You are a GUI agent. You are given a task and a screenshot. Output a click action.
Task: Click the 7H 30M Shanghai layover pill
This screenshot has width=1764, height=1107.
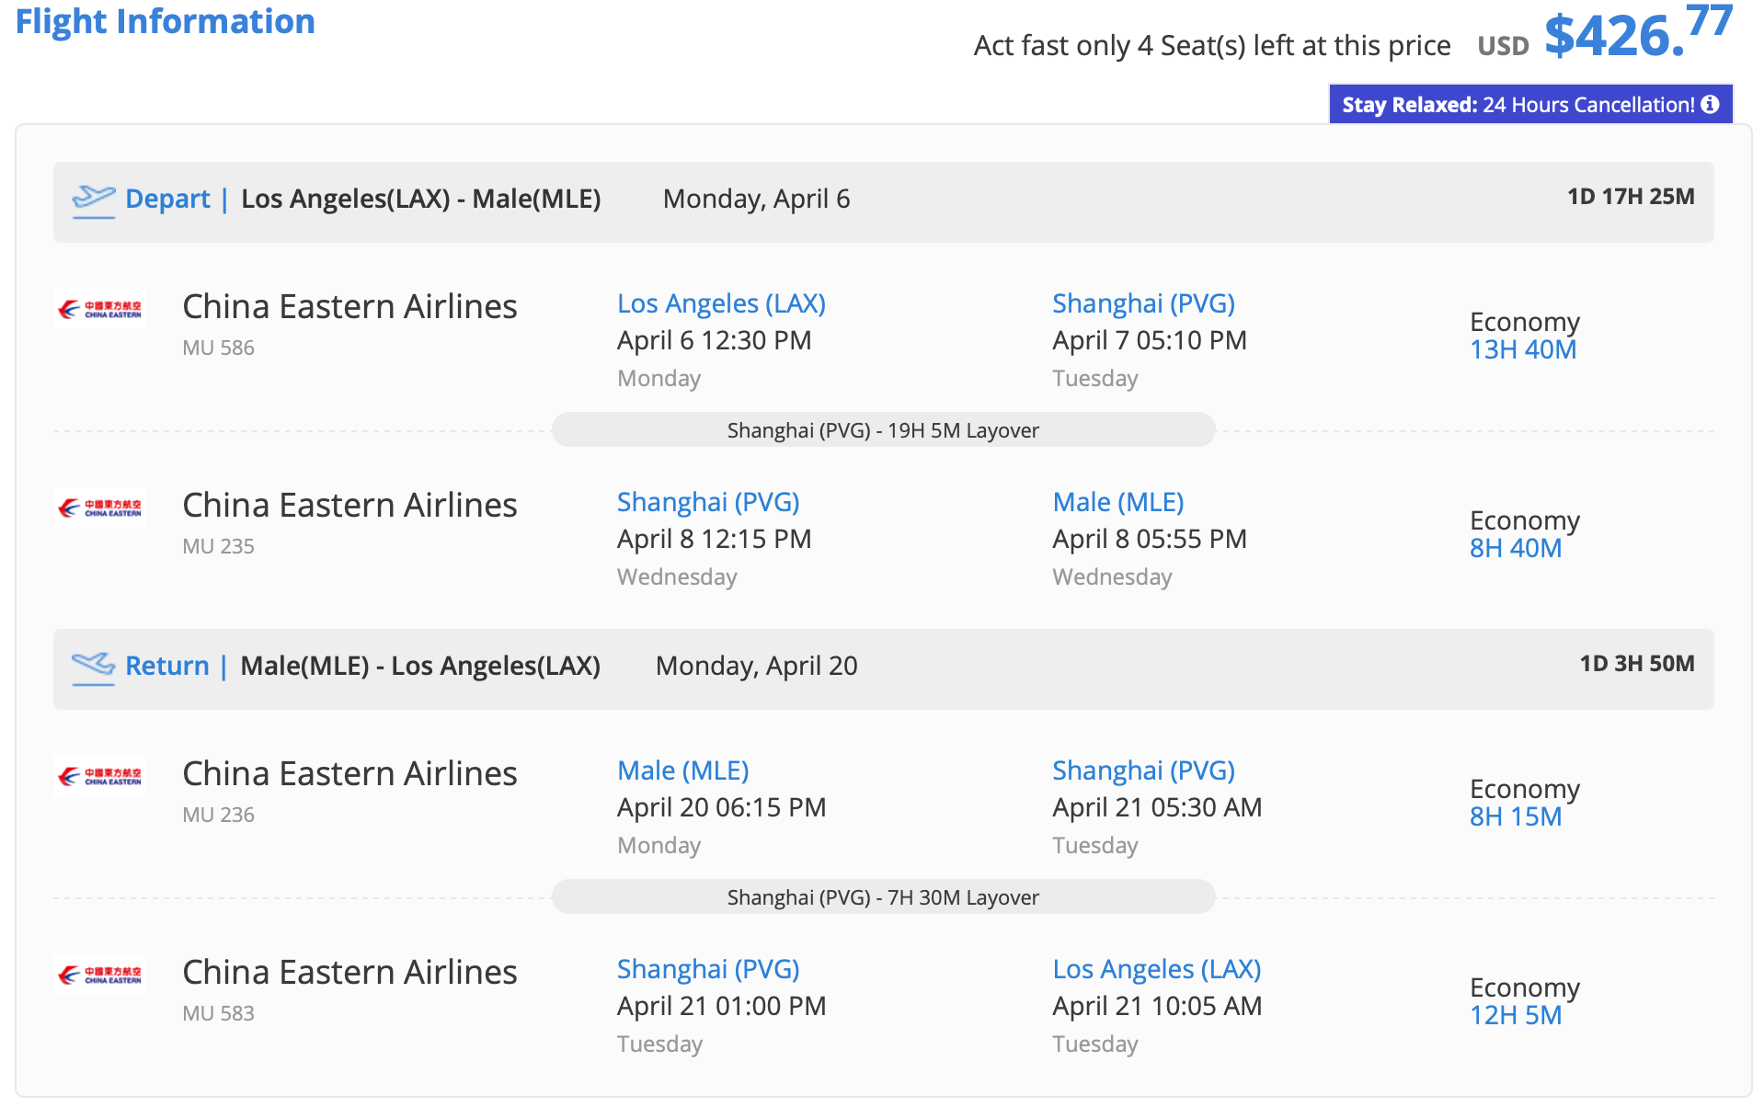tap(883, 897)
